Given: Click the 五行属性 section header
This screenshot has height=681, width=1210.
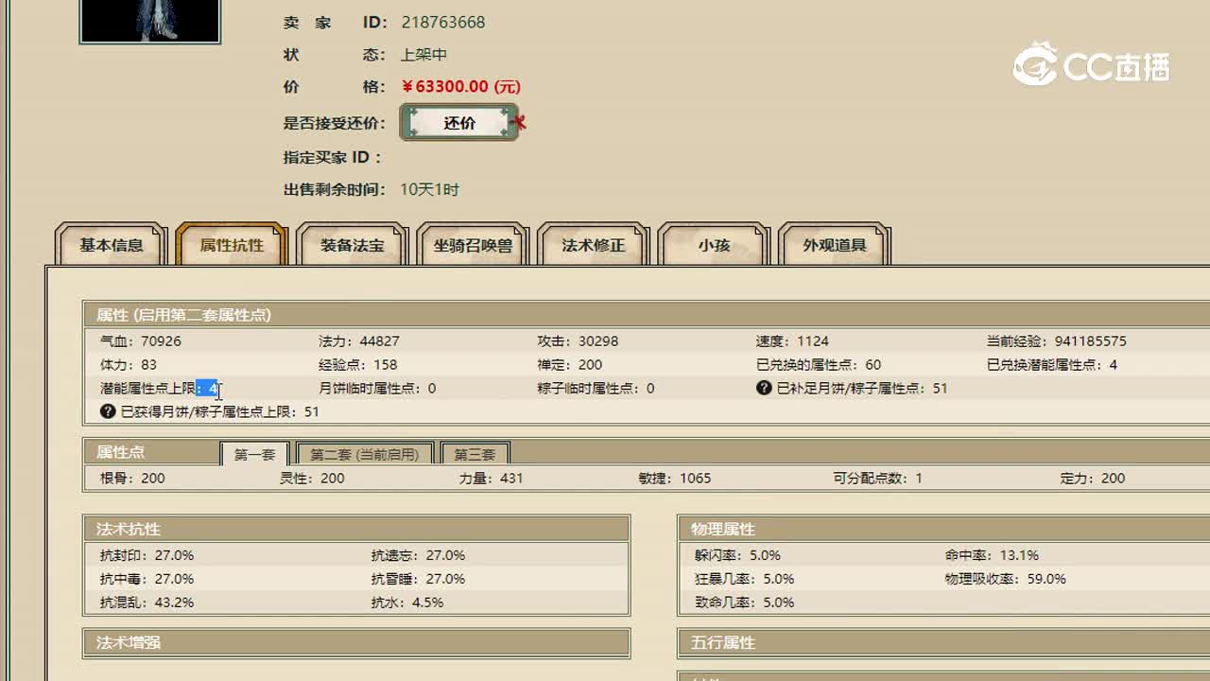Looking at the screenshot, I should coord(943,642).
